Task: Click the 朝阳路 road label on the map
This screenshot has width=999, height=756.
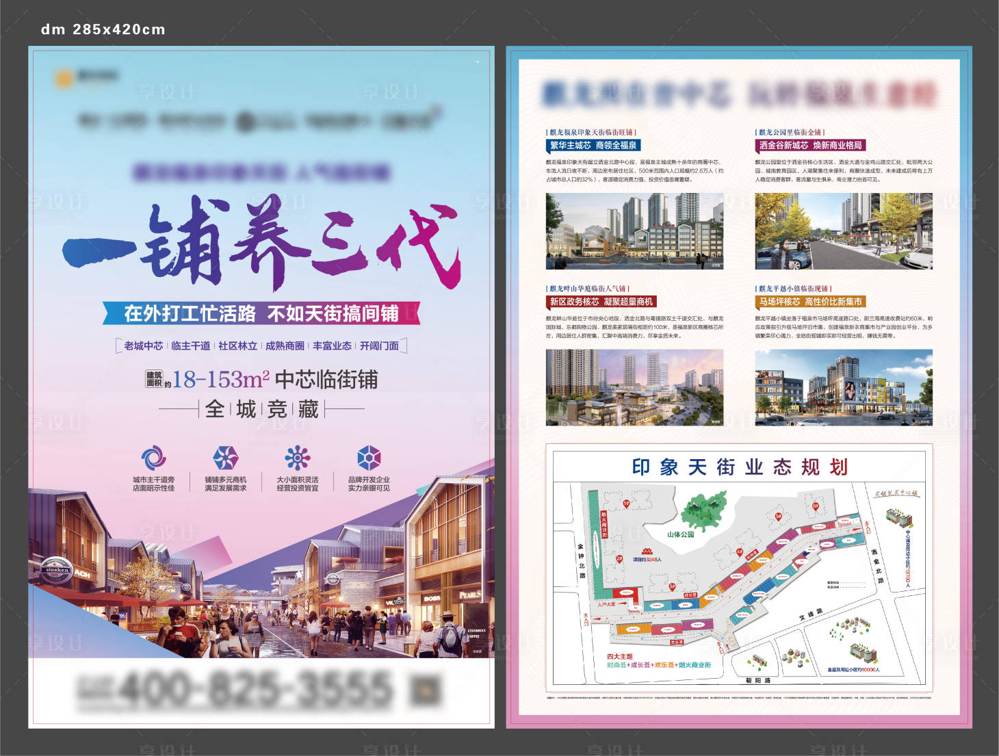Action: point(758,681)
